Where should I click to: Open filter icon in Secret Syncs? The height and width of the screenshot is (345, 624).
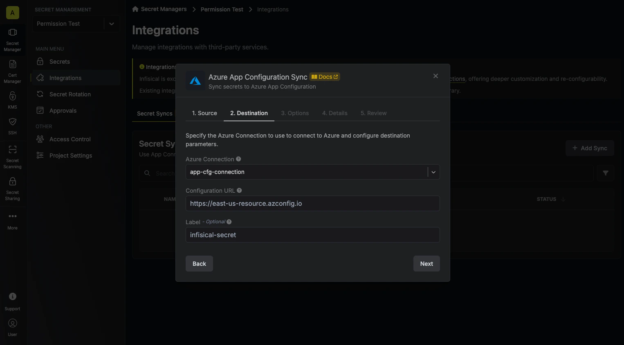pos(606,173)
